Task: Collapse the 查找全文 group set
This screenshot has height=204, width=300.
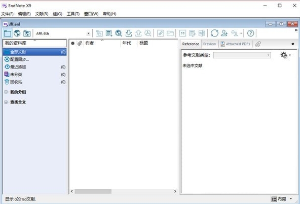Action: [x=6, y=102]
